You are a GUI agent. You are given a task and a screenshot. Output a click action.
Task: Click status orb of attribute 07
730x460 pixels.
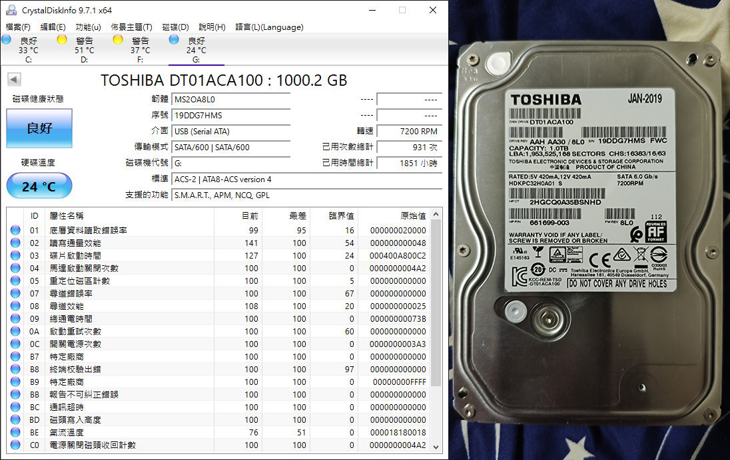[15, 293]
